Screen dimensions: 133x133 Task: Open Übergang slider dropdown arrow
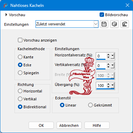tap(113, 85)
